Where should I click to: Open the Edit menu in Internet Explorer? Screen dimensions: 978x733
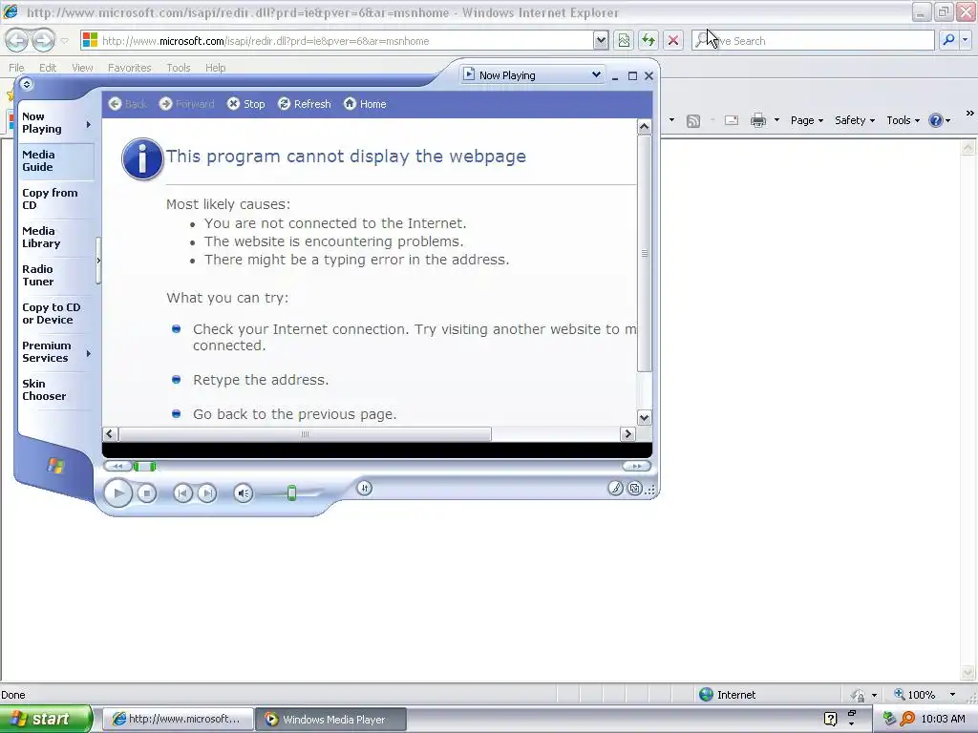pos(48,68)
